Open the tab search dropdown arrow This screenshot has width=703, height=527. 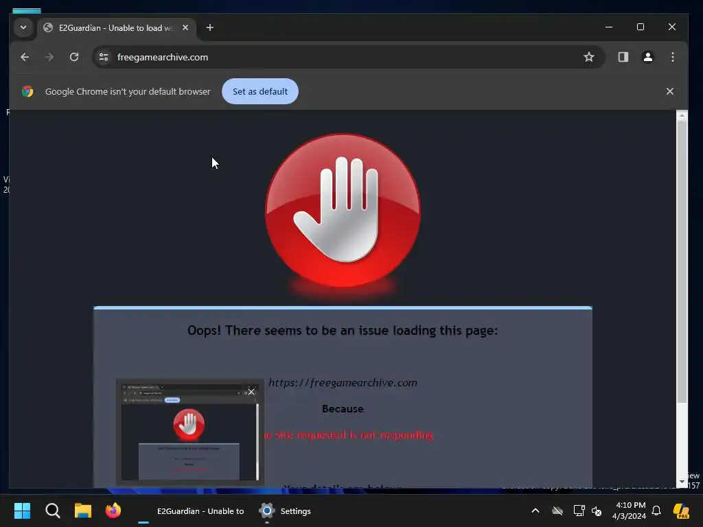(x=23, y=27)
